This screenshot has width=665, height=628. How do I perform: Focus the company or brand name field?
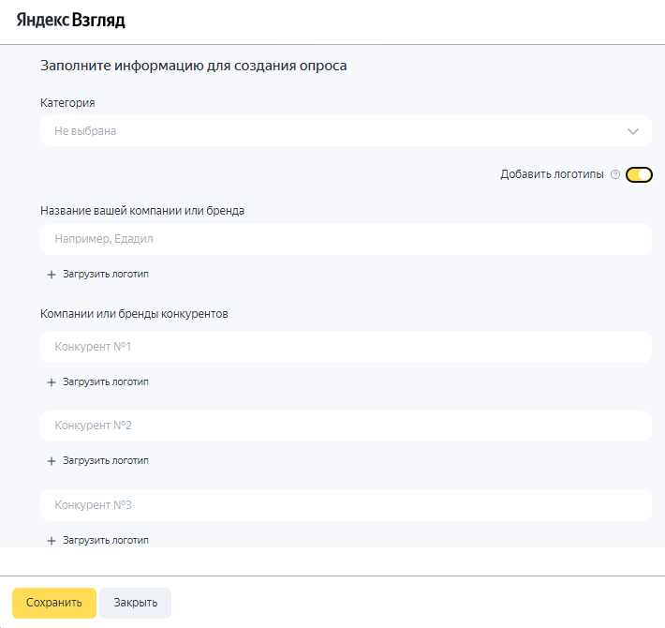345,239
